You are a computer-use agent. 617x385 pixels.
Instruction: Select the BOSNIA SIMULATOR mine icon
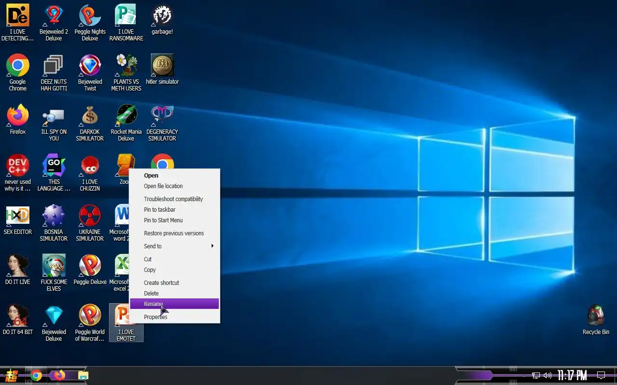pyautogui.click(x=54, y=222)
